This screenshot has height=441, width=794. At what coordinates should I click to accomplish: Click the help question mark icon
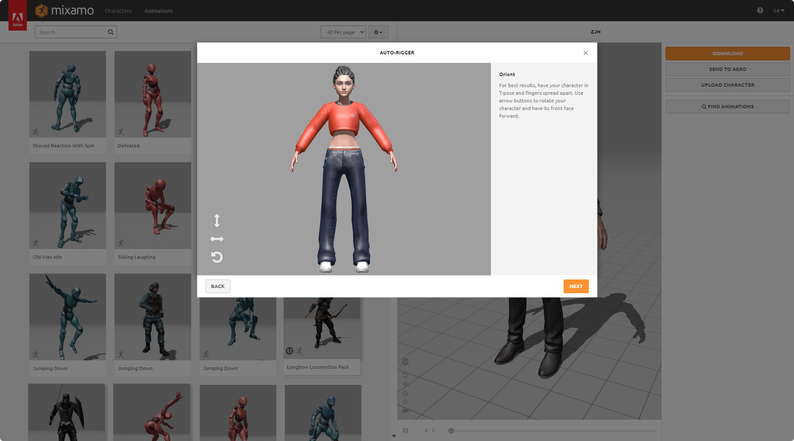(x=760, y=11)
